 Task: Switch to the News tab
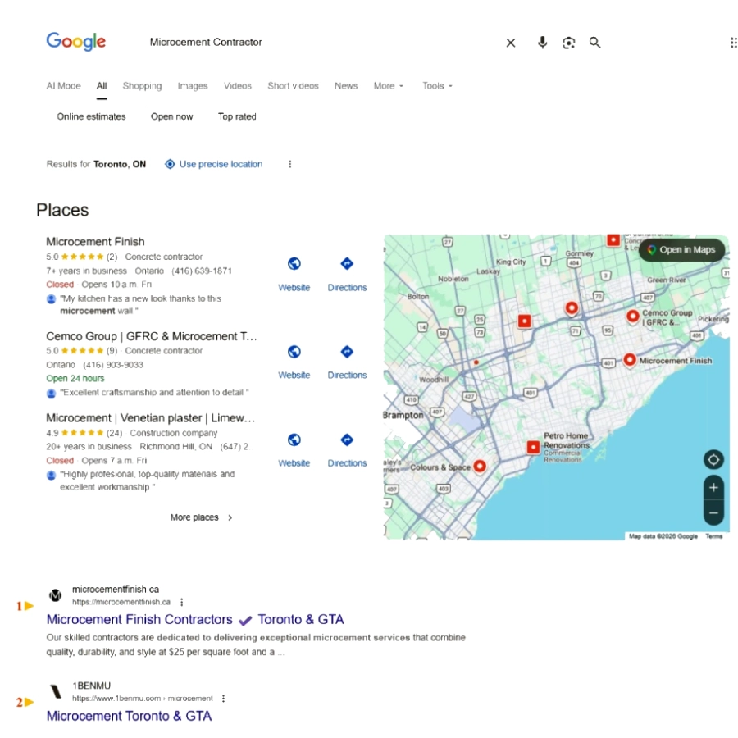coord(346,86)
